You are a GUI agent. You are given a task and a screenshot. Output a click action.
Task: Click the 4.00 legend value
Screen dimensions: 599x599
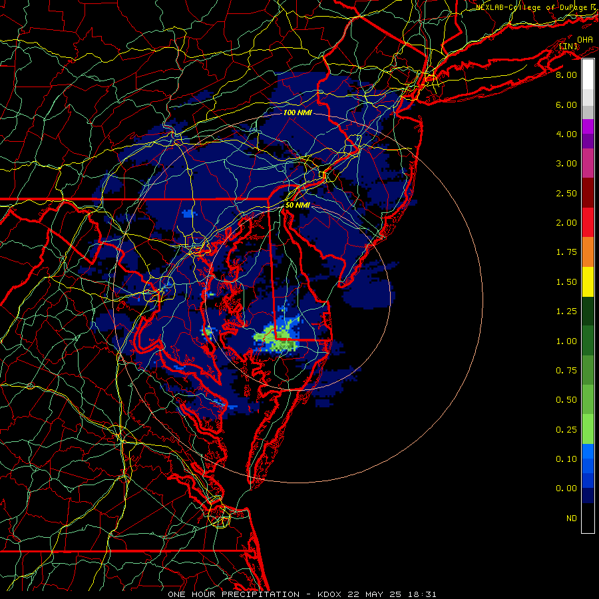[566, 134]
